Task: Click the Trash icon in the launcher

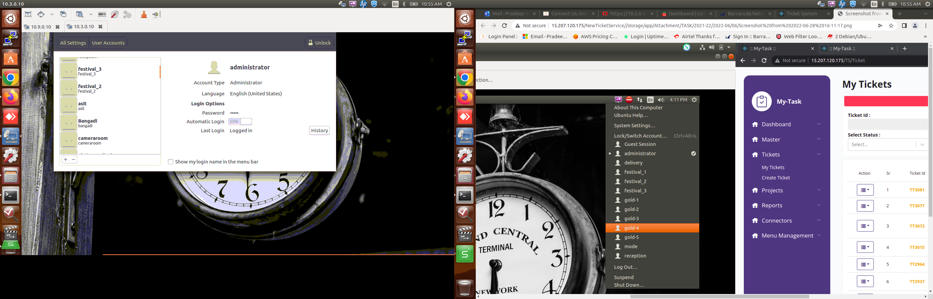Action: [x=465, y=288]
